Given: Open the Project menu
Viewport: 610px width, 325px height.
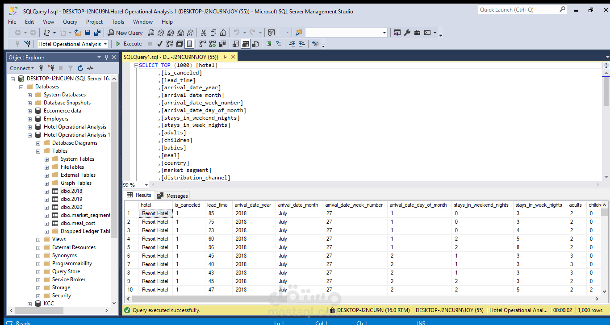Looking at the screenshot, I should click(94, 21).
